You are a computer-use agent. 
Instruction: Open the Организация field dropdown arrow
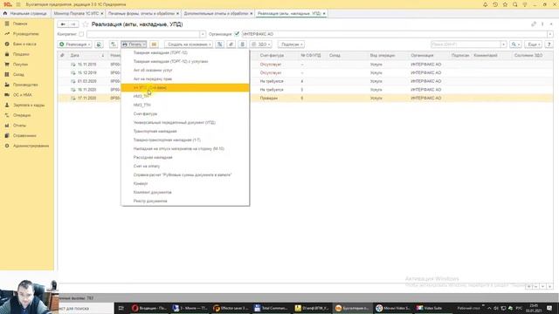[x=550, y=34]
